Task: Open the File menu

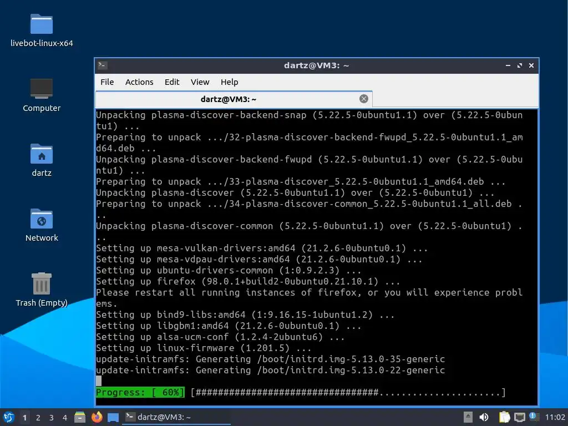Action: coord(107,82)
